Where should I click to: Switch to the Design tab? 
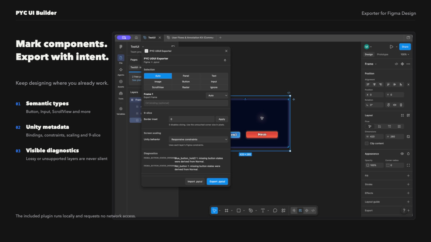[x=369, y=54]
